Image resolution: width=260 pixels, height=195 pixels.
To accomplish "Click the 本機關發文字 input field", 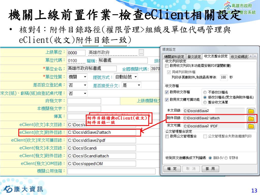I will tap(84, 109).
